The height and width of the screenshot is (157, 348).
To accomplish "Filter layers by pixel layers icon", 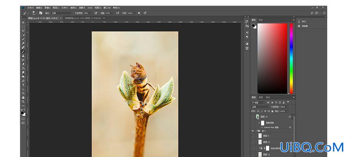I will point(268,103).
